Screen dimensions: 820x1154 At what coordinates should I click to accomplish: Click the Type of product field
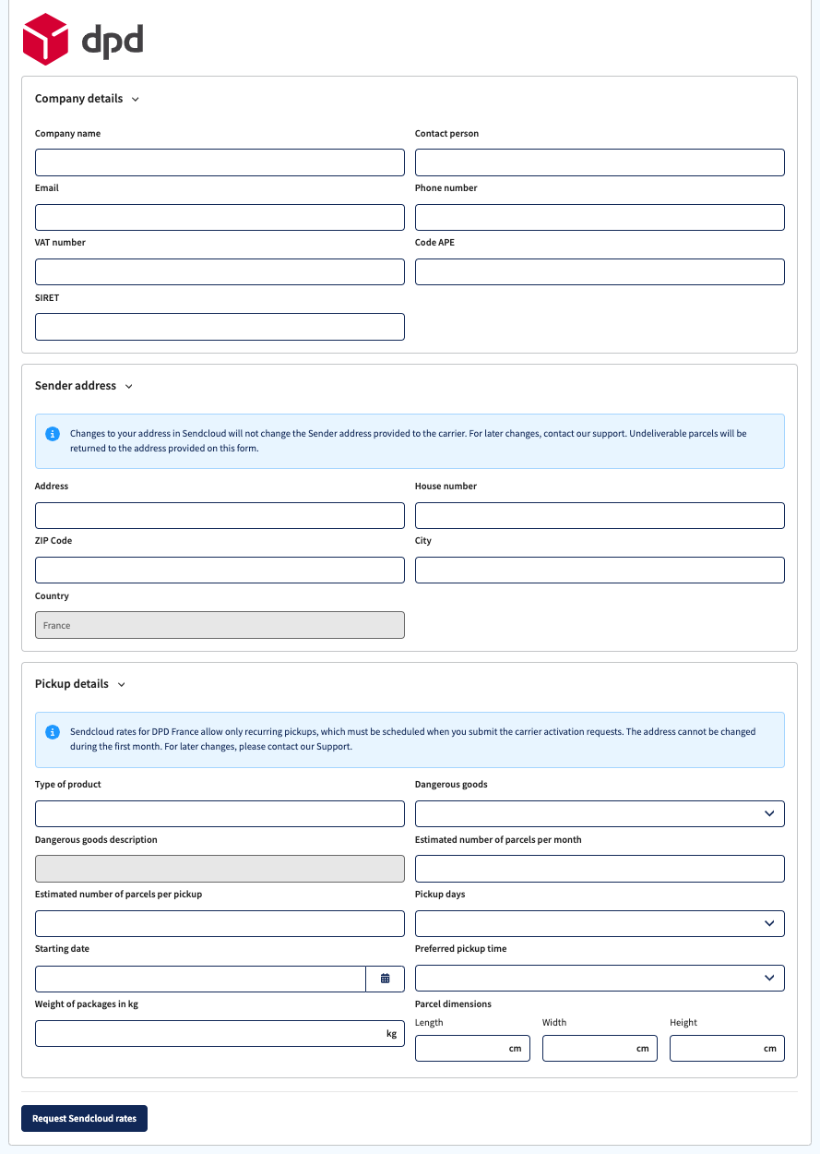(x=220, y=813)
